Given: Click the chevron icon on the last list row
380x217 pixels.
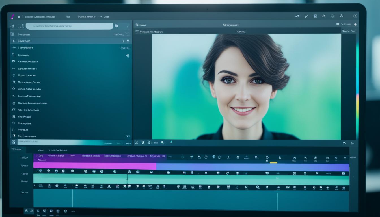Looking at the screenshot, I should coord(128,136).
